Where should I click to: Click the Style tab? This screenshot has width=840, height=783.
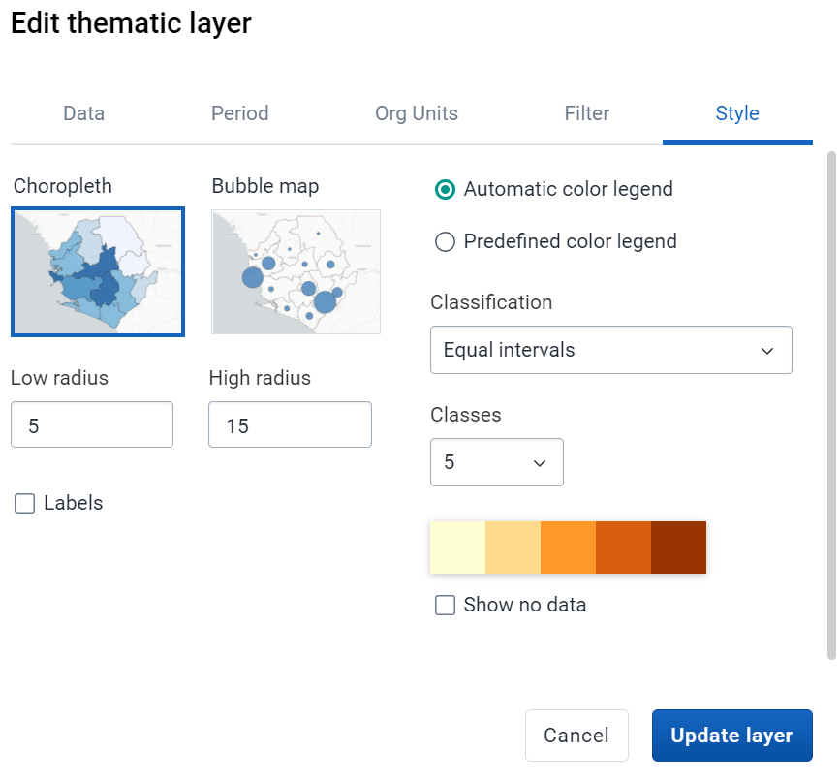tap(737, 113)
